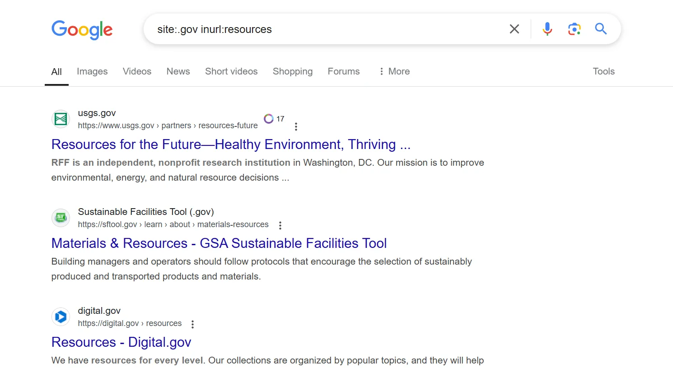Clear the search query with X icon
The width and height of the screenshot is (673, 368).
tap(514, 29)
